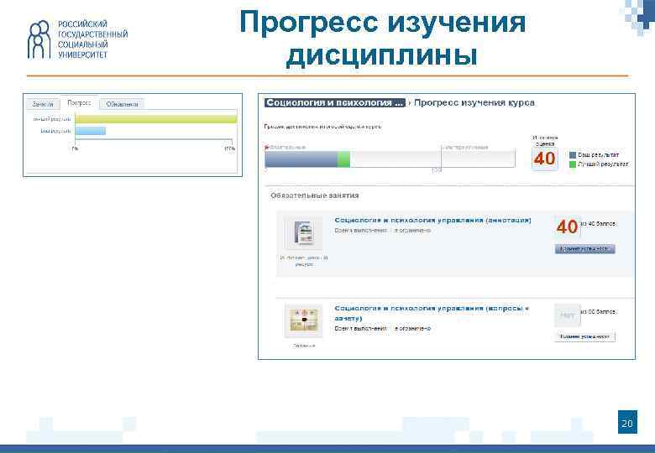Screen dimensions: 655x453
Task: Click the Ваш результат legend text
Action: click(599, 154)
